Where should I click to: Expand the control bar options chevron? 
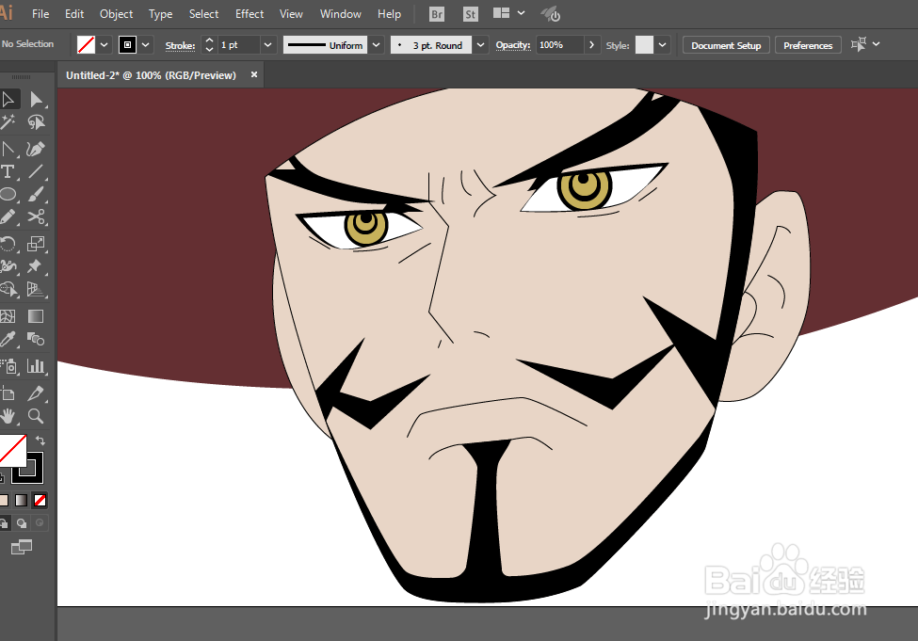tap(877, 44)
